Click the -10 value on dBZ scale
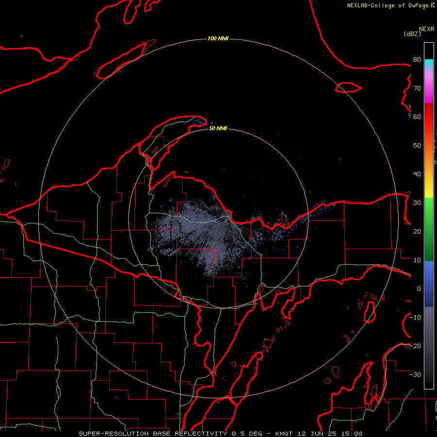The width and height of the screenshot is (437, 437). 415,318
